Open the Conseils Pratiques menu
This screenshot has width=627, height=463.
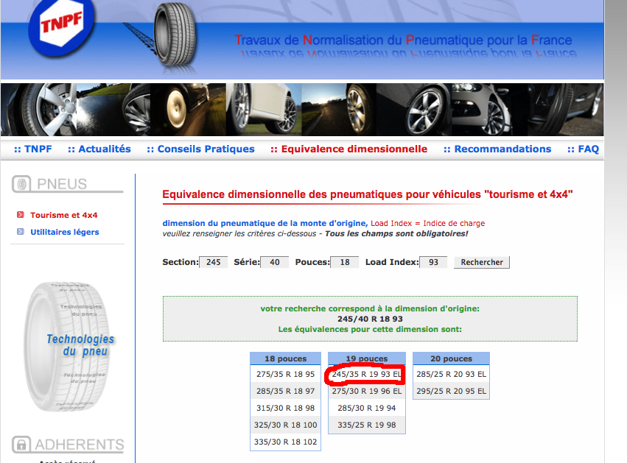tap(200, 149)
